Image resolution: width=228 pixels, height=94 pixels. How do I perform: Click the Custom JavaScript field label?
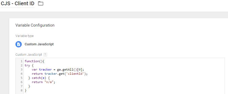pyautogui.click(x=29, y=55)
